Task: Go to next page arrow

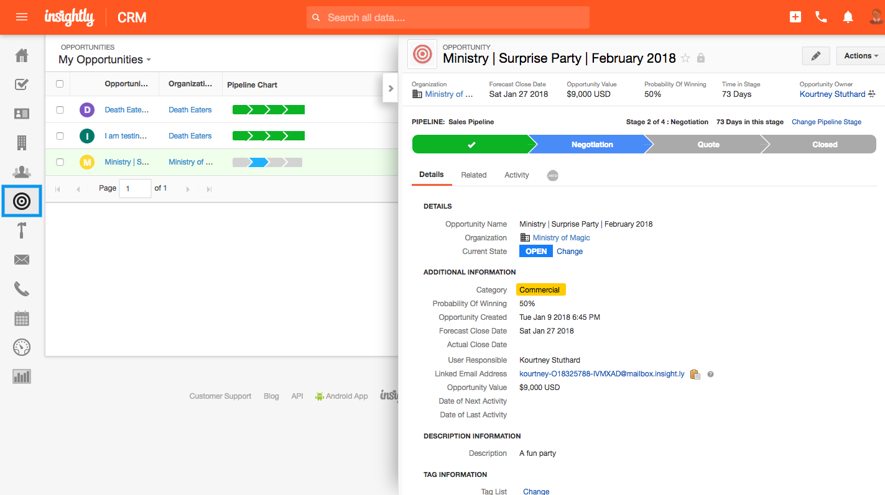Action: [188, 189]
